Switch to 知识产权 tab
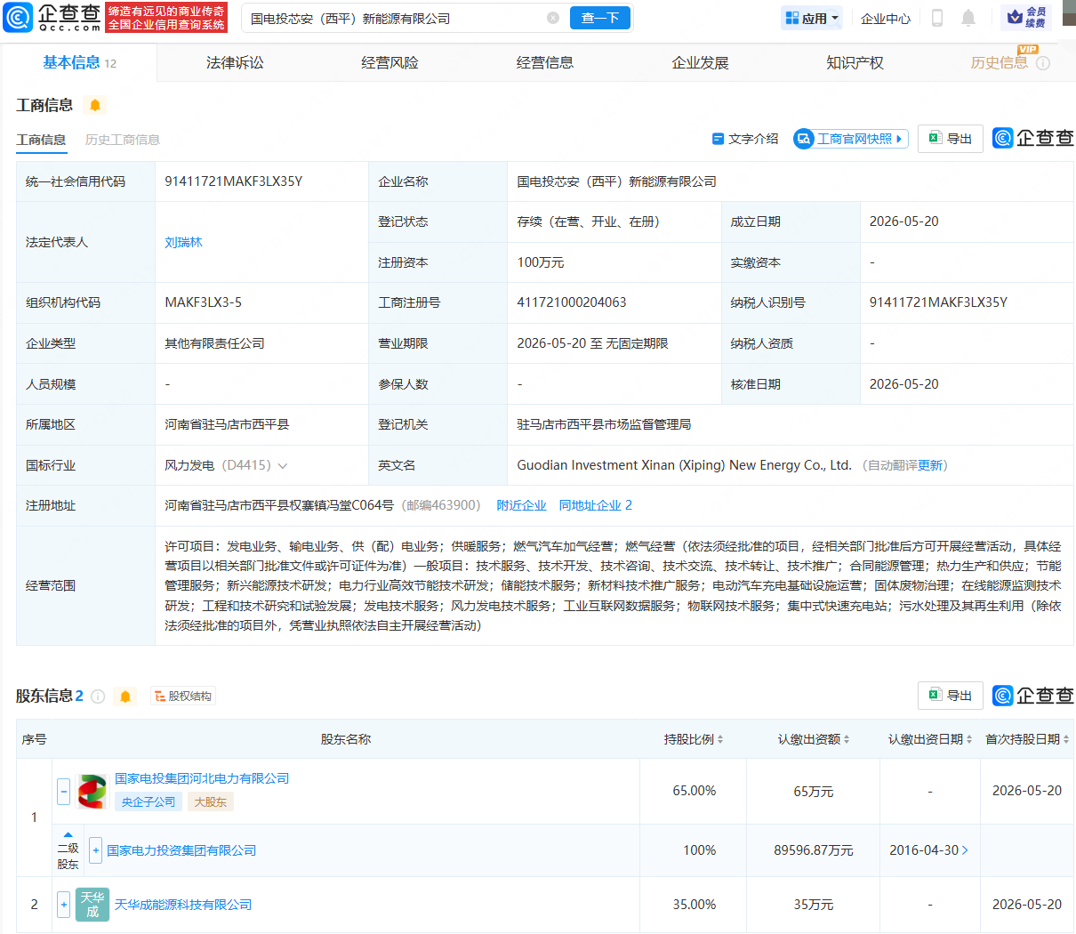This screenshot has height=934, width=1076. click(x=855, y=63)
